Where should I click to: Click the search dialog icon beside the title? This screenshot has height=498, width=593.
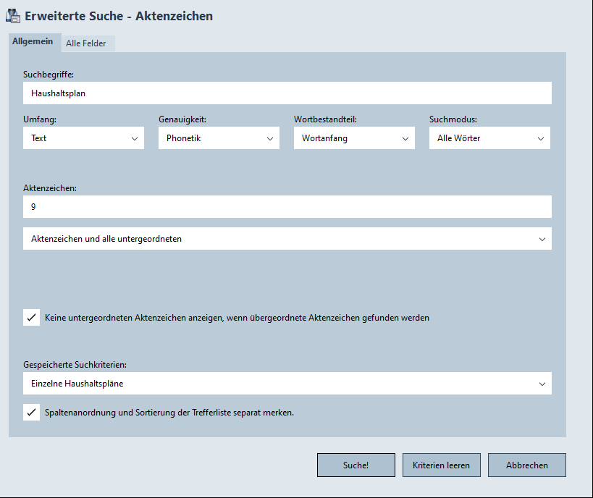click(x=13, y=15)
